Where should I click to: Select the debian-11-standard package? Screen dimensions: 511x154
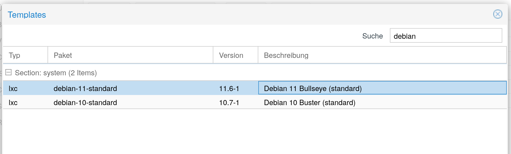pos(85,89)
